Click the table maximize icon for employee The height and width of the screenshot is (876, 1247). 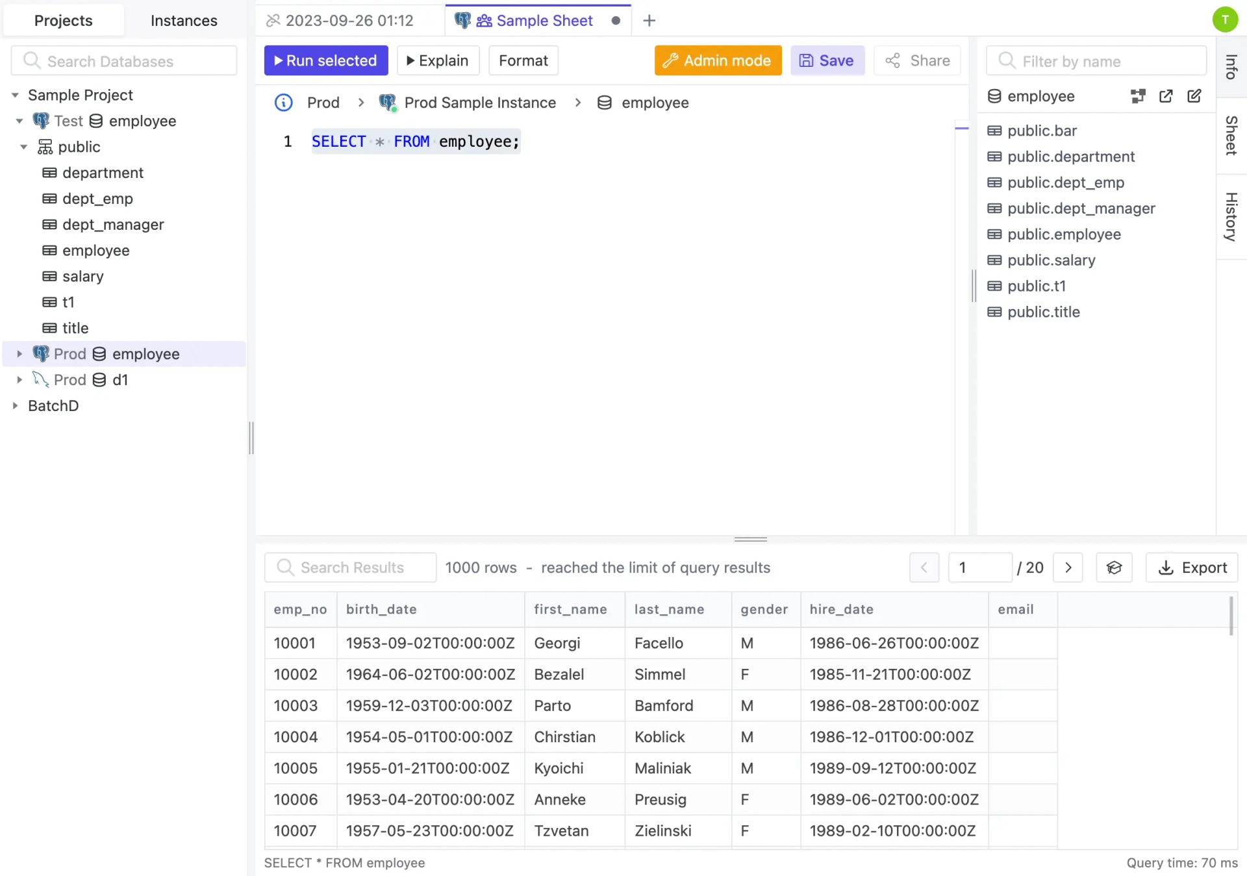(1165, 95)
